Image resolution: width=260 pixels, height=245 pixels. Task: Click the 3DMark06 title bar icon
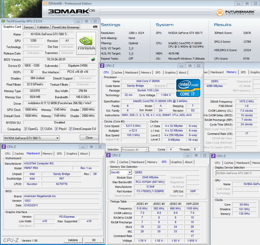[x=45, y=3]
